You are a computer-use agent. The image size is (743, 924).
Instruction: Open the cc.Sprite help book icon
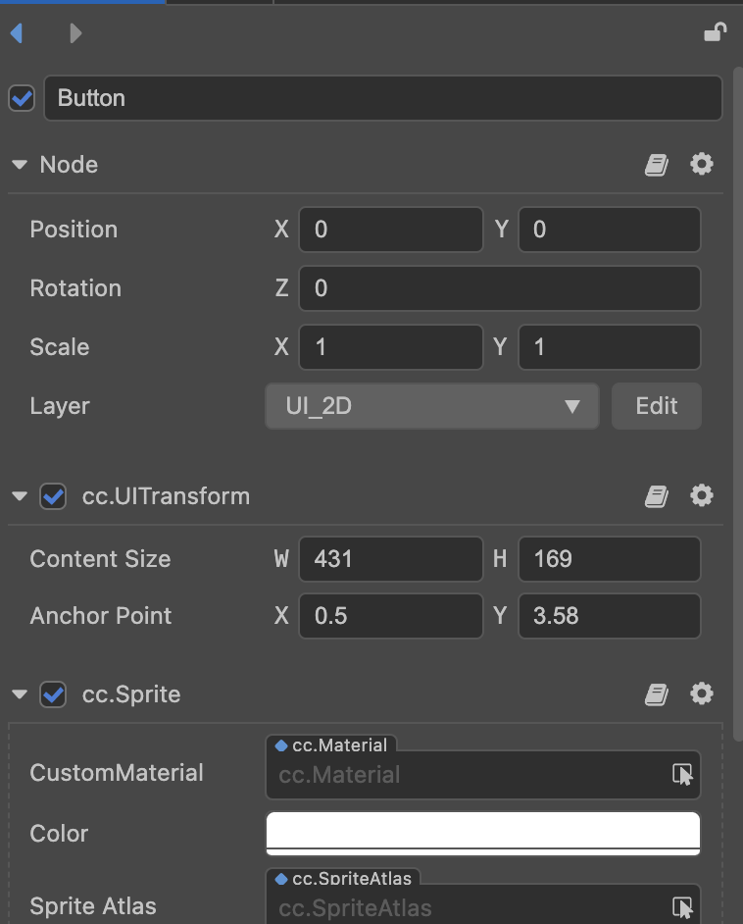click(x=657, y=694)
